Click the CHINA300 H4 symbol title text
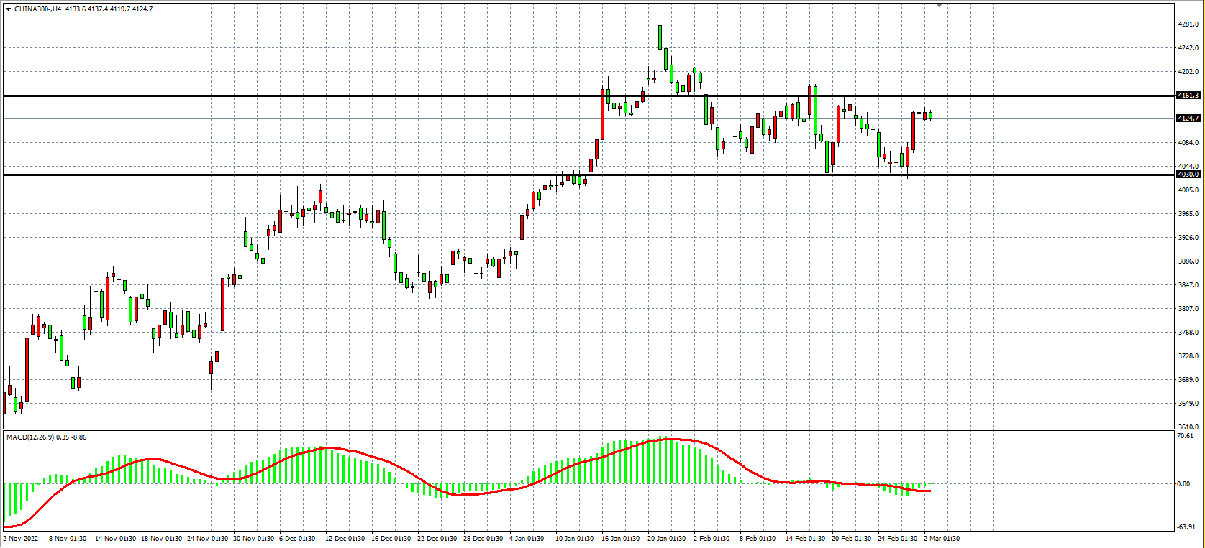1205x548 pixels. (37, 9)
